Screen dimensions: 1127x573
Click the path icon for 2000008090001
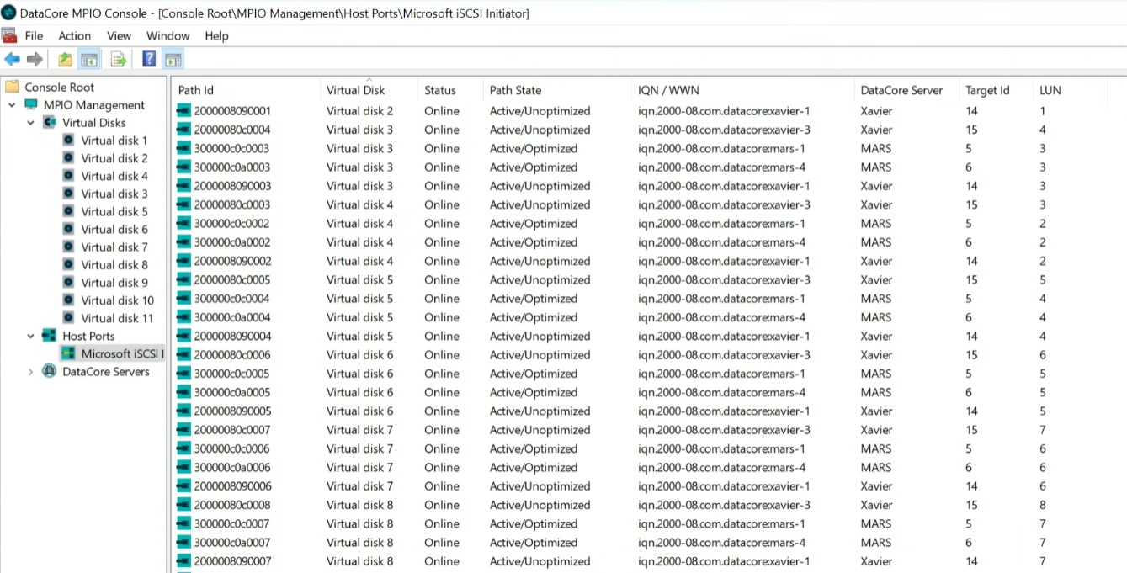184,111
